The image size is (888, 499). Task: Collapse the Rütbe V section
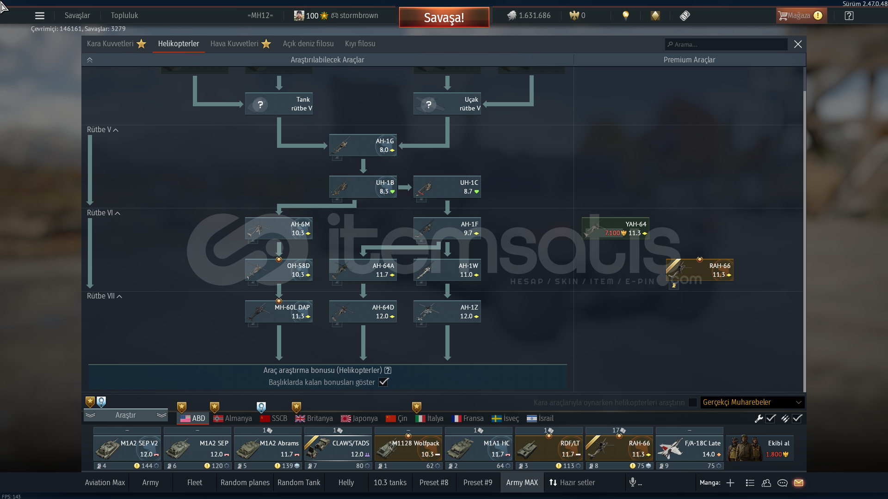click(103, 130)
